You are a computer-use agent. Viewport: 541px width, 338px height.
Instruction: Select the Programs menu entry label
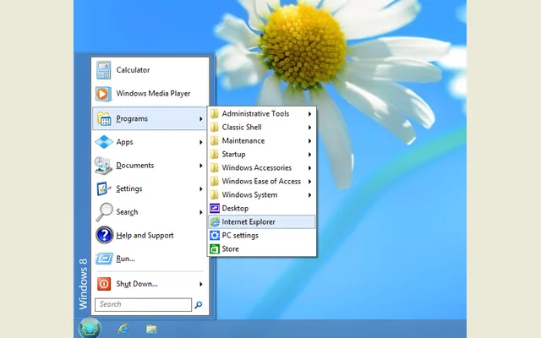tap(132, 119)
